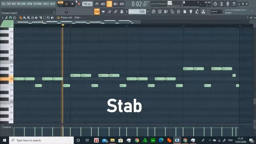Click the question mark help icon

[234, 4]
